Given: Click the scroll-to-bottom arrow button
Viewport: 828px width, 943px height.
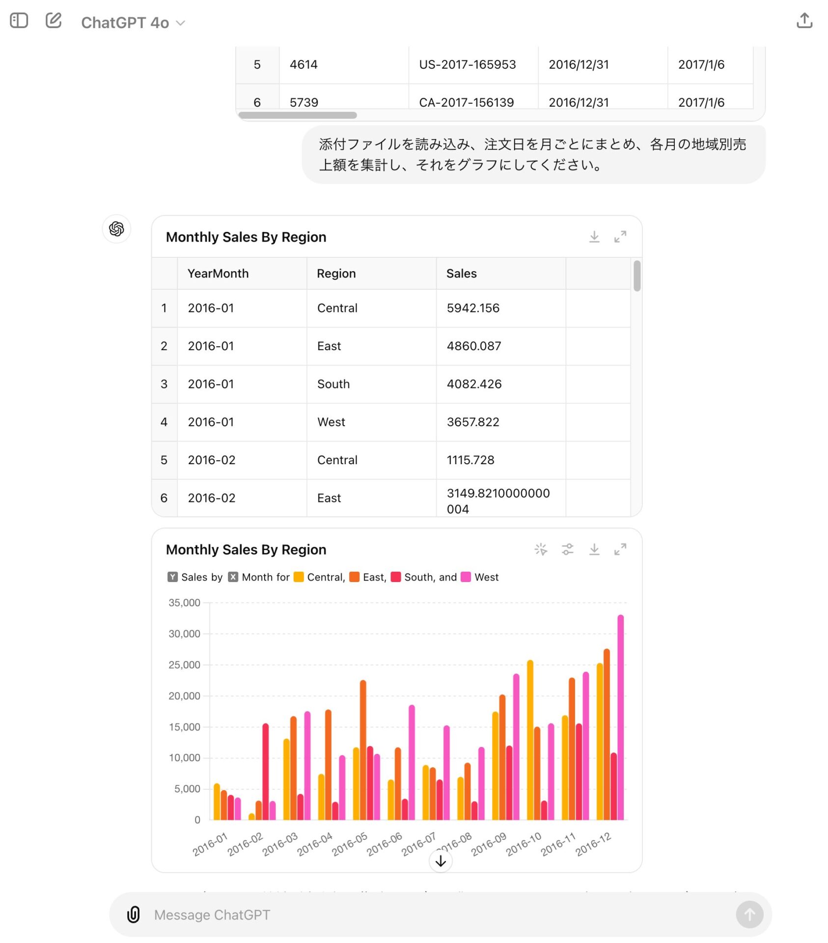Looking at the screenshot, I should pyautogui.click(x=441, y=861).
